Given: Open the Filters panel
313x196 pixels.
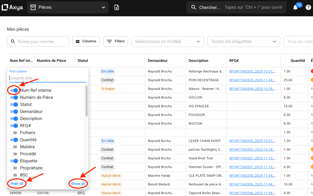Looking at the screenshot, I should pyautogui.click(x=116, y=42).
